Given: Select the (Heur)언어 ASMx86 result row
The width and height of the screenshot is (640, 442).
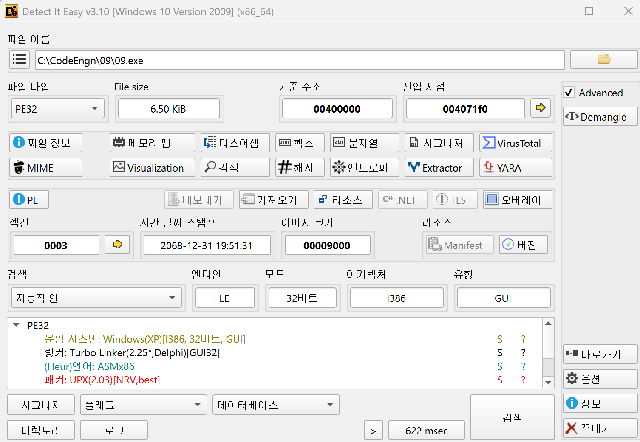Looking at the screenshot, I should click(x=275, y=366).
